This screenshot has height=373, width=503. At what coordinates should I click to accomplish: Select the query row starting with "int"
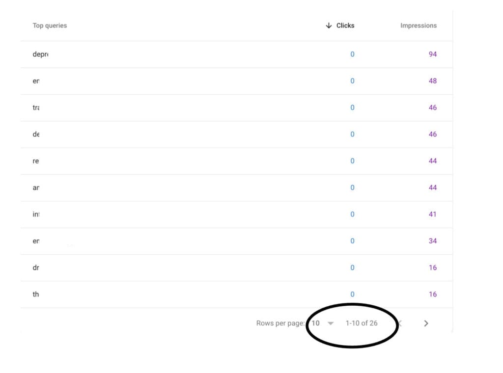236,214
